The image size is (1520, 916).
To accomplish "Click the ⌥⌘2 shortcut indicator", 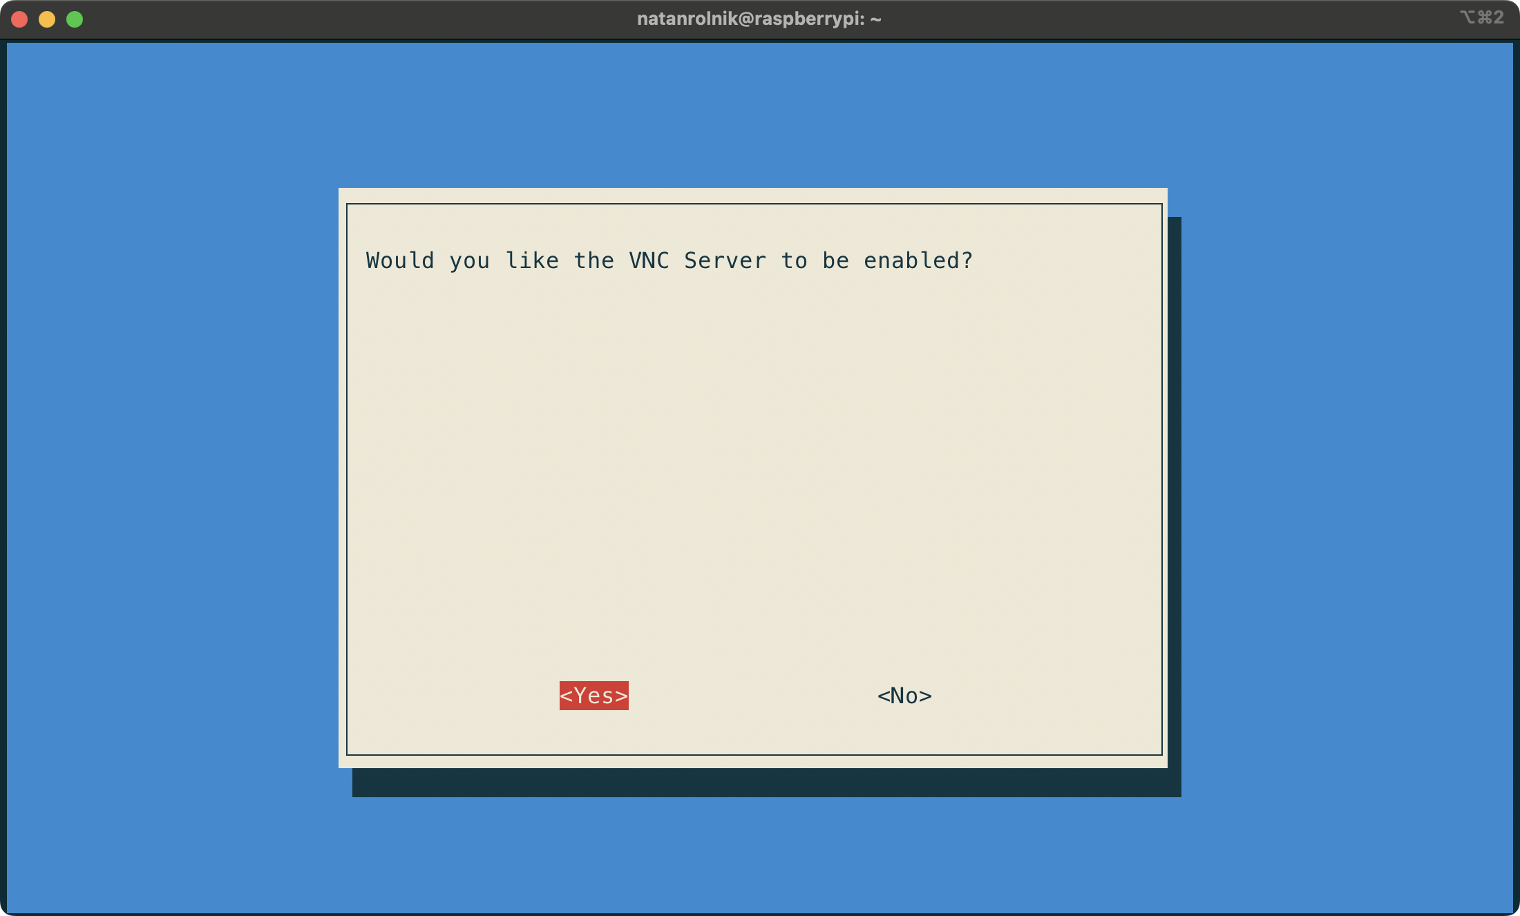I will [1483, 18].
